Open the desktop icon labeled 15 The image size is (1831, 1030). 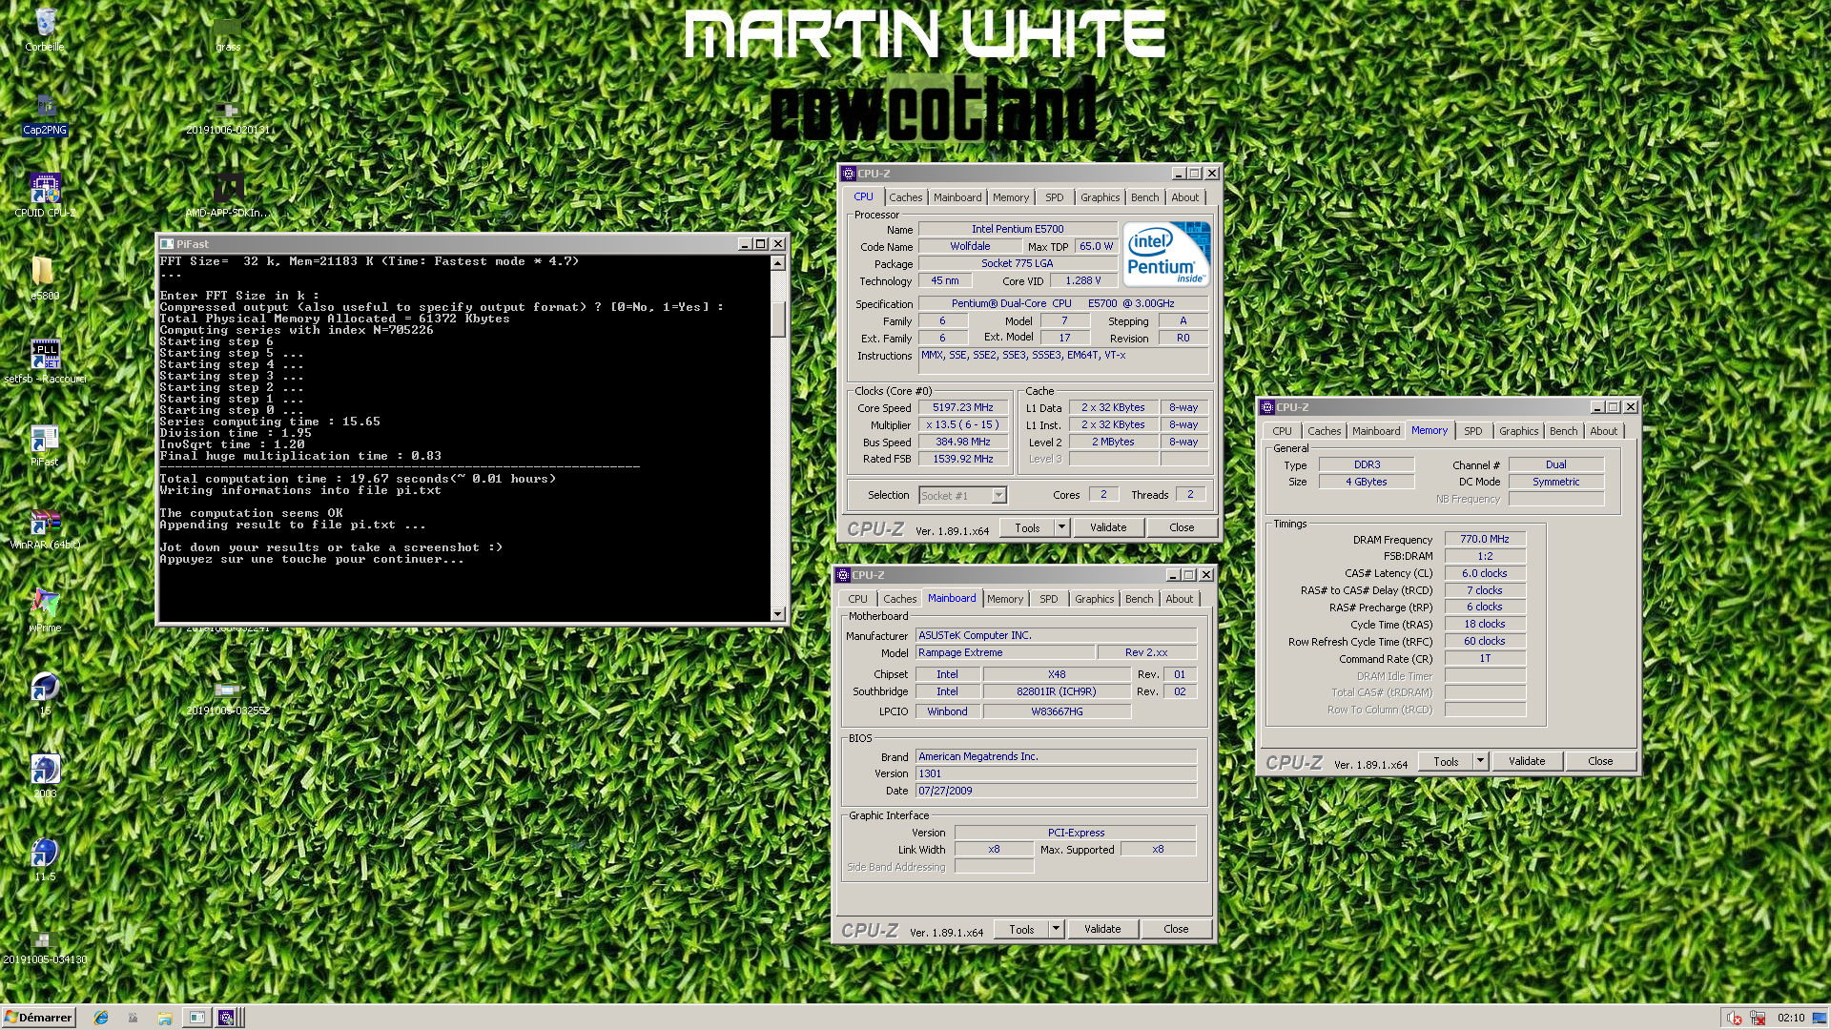45,693
